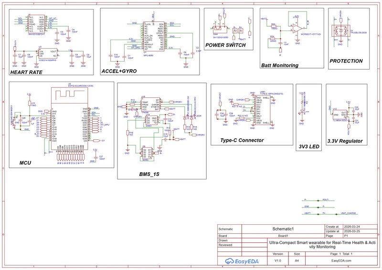Select resistor R23 in Batt Monitoring
The height and width of the screenshot is (270, 382).
274,26
